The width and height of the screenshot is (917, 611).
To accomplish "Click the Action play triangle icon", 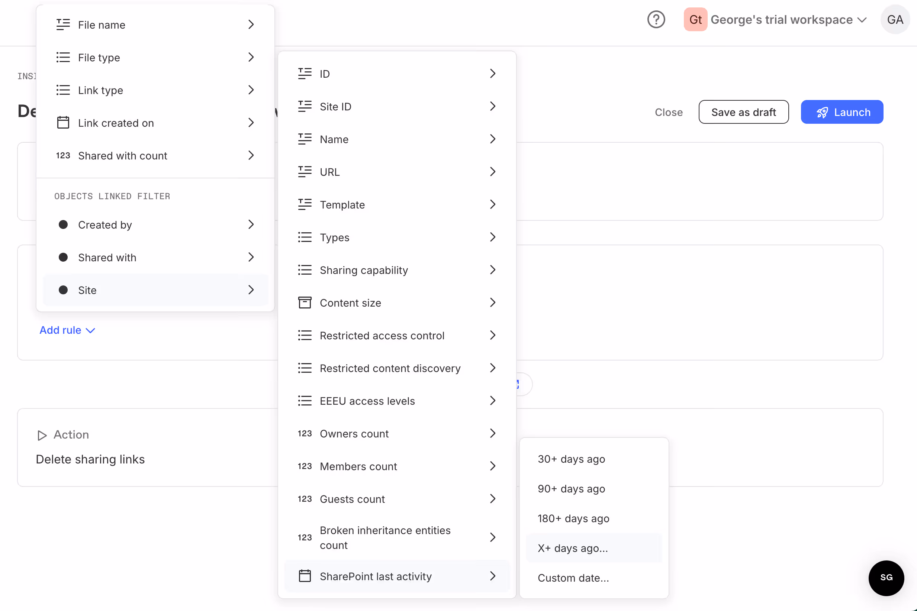I will tap(42, 435).
